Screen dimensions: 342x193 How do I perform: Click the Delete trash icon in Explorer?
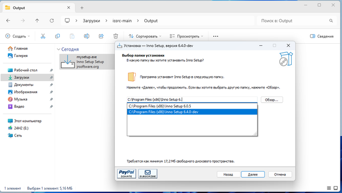point(115,36)
